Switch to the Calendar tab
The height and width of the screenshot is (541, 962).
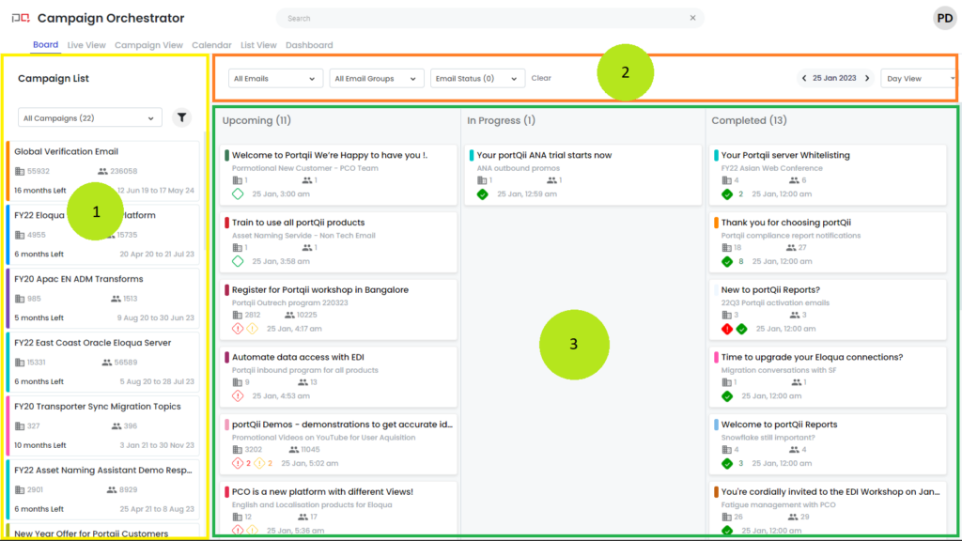211,45
